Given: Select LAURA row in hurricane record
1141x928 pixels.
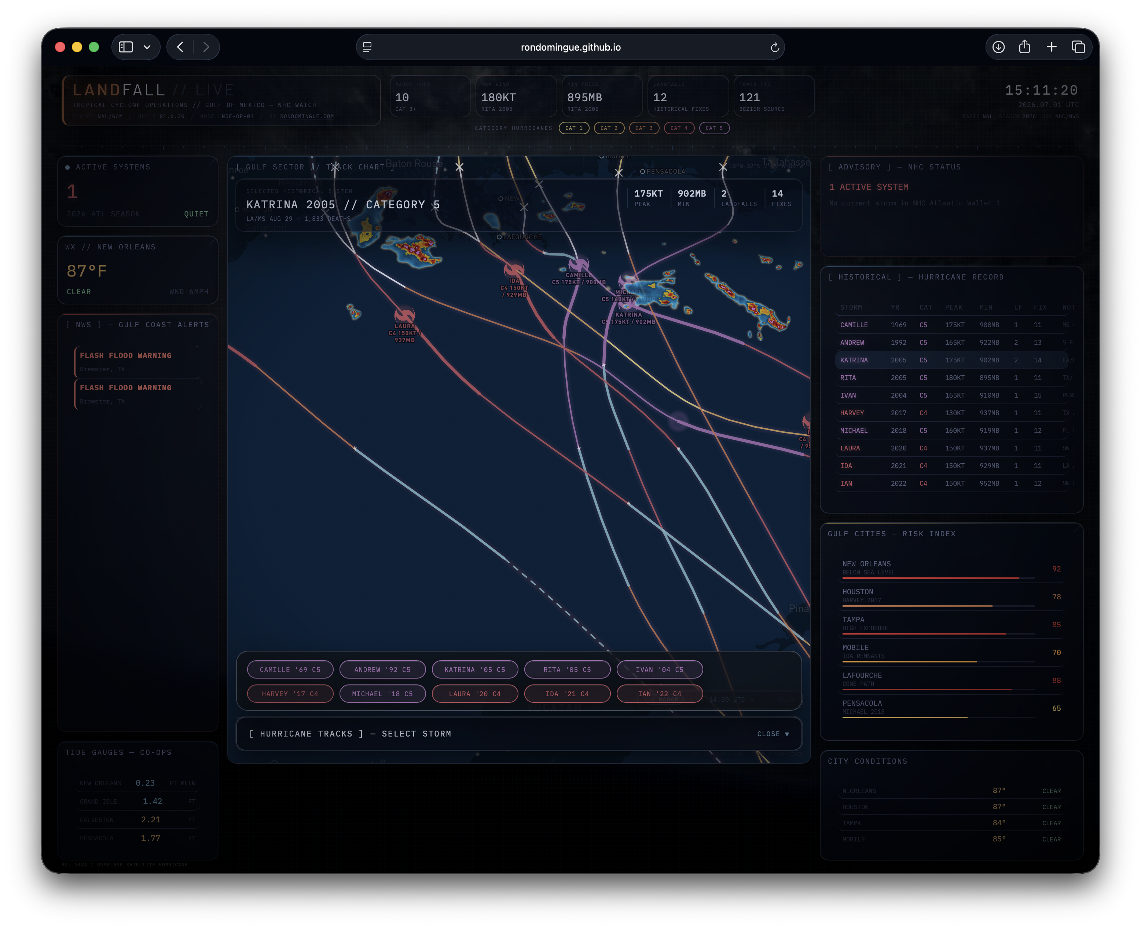Looking at the screenshot, I should click(x=951, y=449).
